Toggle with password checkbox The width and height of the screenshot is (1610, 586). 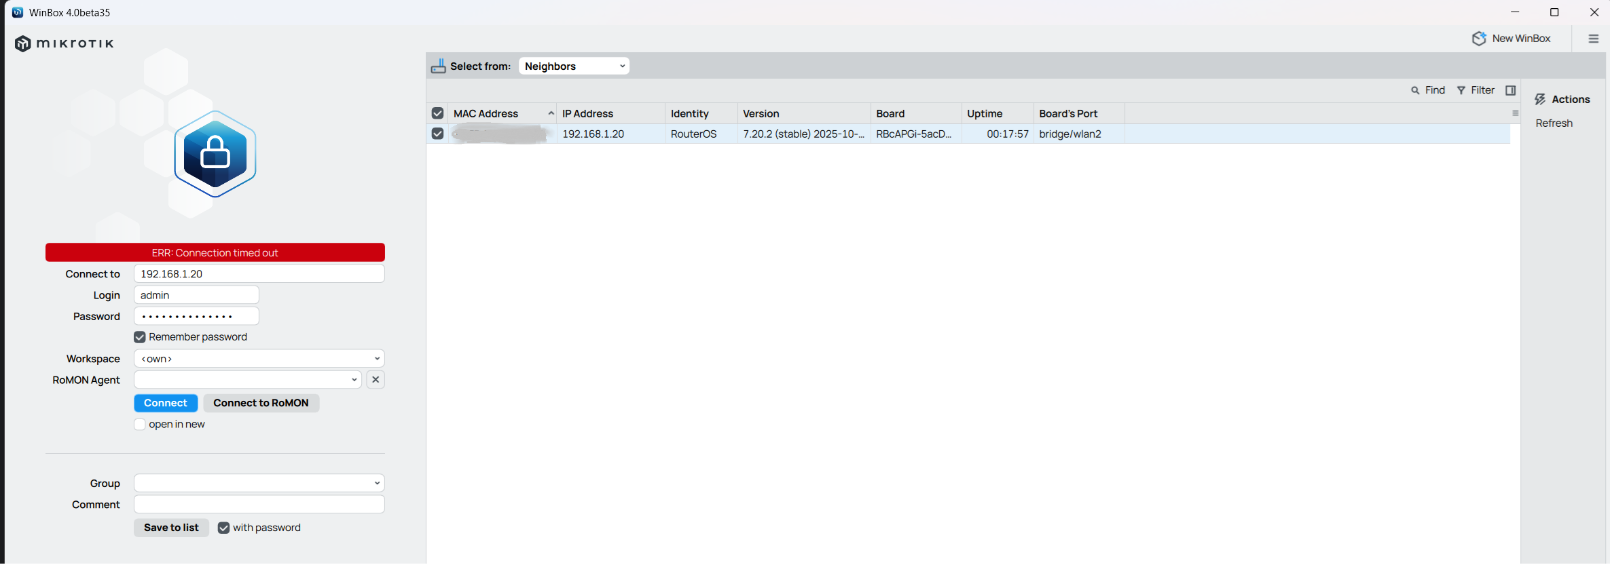(x=223, y=528)
